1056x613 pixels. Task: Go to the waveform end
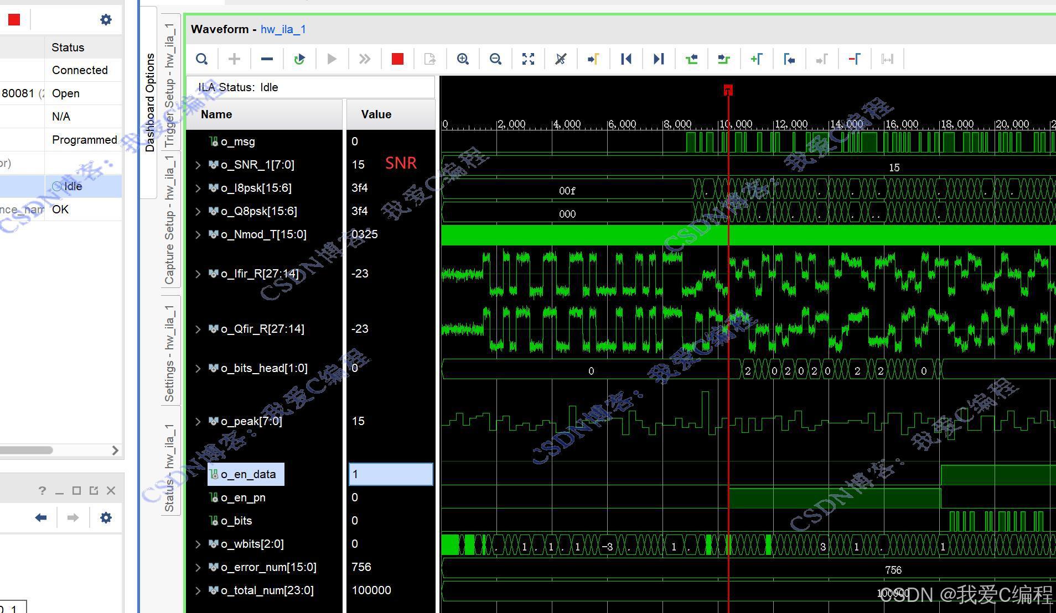[659, 59]
